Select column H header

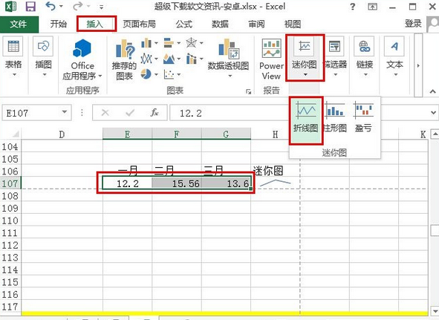[x=276, y=134]
